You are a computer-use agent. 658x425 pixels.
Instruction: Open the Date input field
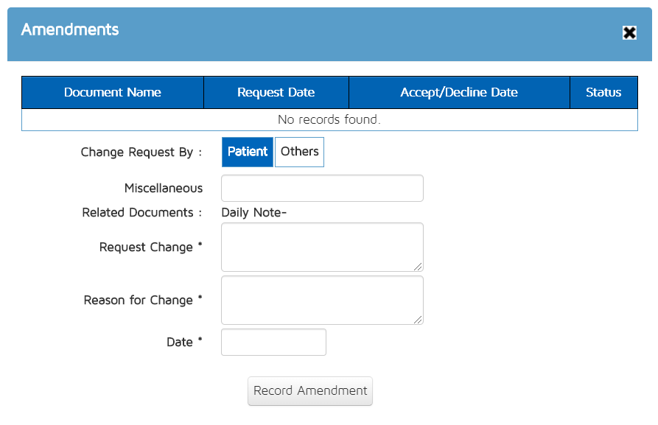273,342
